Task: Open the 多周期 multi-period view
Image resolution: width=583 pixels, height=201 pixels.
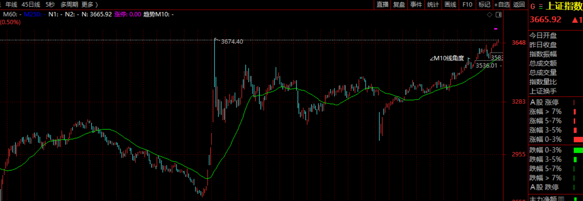Action: [69, 5]
